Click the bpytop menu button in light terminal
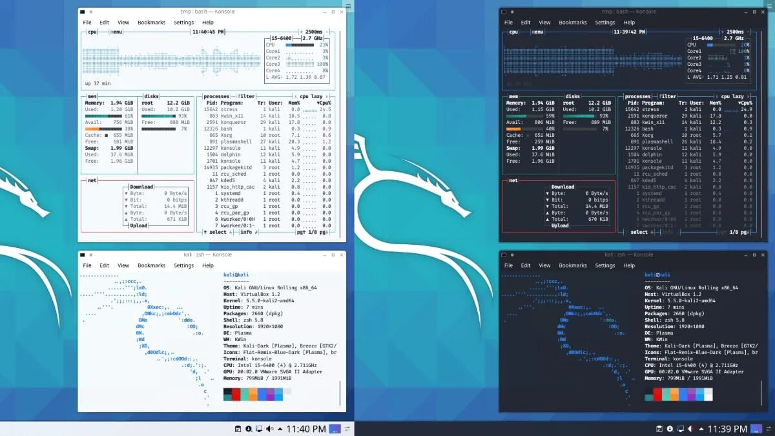Image resolution: width=775 pixels, height=436 pixels. point(116,32)
